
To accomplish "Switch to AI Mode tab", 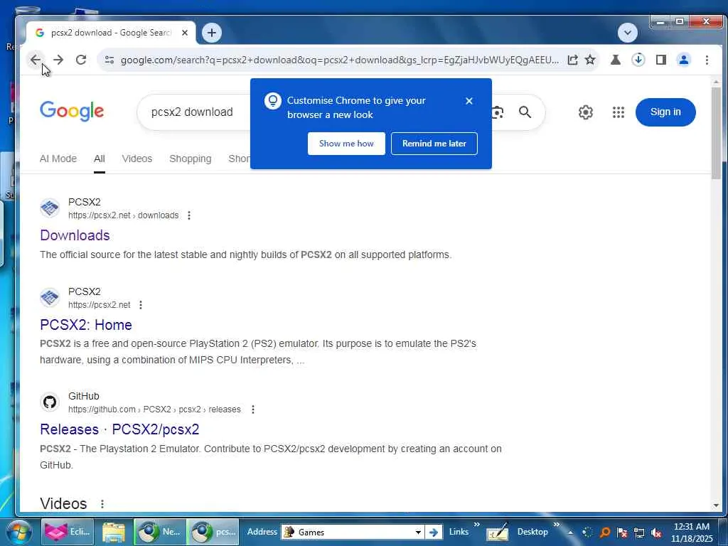I will coord(58,159).
